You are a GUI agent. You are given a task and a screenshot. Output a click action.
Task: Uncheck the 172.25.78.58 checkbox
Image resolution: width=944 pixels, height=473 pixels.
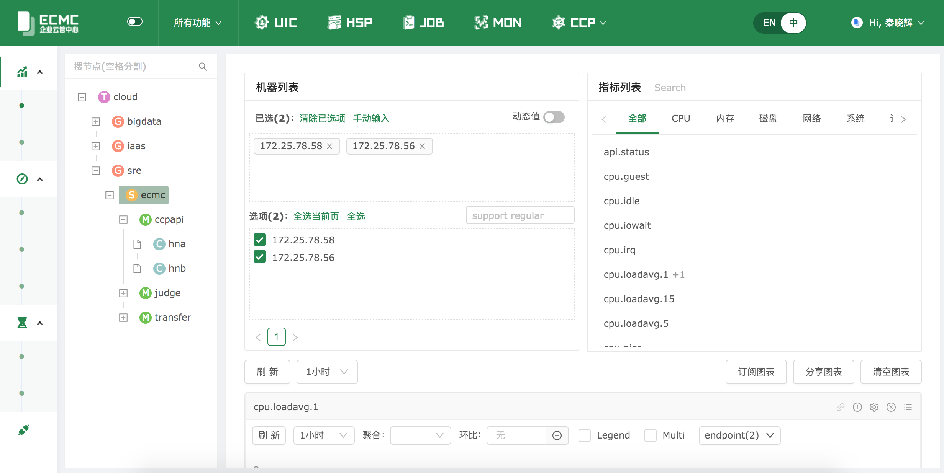click(260, 240)
